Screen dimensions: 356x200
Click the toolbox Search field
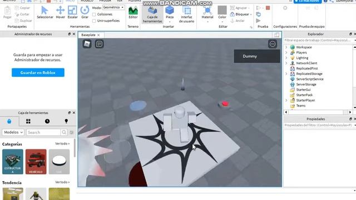click(43, 132)
